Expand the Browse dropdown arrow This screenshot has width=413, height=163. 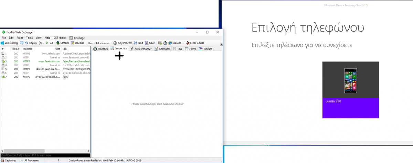[x=184, y=43]
